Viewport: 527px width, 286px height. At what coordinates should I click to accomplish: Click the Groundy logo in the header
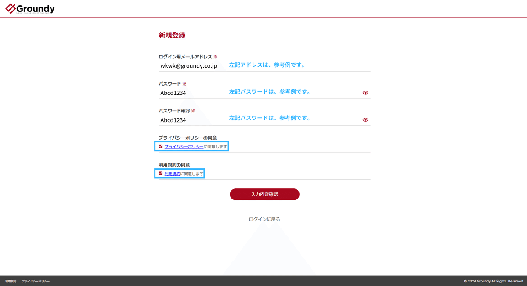[29, 7]
